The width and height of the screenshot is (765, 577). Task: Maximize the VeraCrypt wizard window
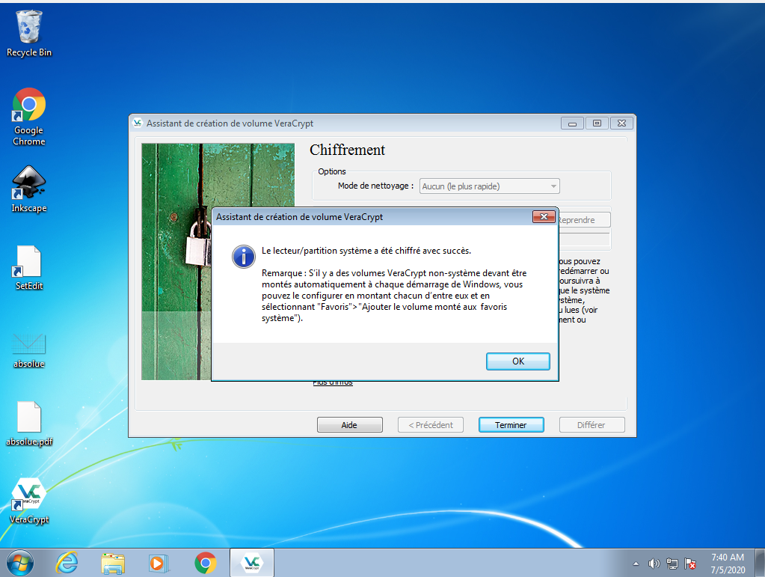coord(597,123)
